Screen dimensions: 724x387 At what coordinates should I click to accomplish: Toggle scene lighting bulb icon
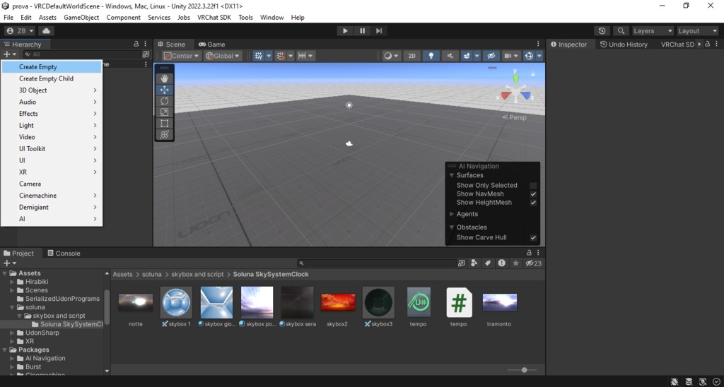[431, 56]
